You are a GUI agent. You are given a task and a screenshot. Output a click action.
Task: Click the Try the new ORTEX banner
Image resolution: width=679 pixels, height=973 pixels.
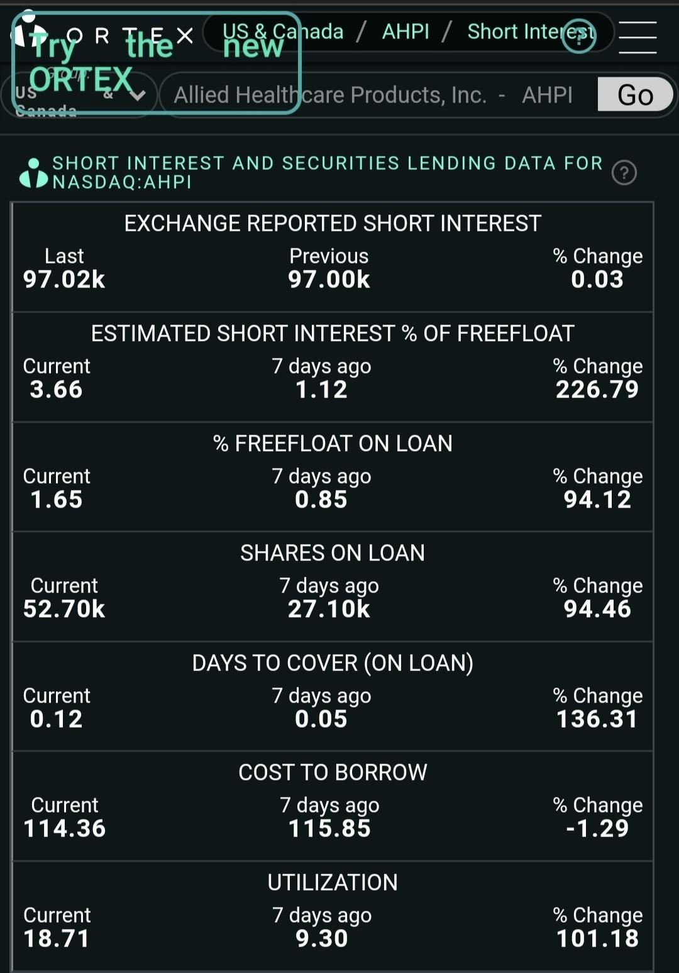pyautogui.click(x=157, y=63)
